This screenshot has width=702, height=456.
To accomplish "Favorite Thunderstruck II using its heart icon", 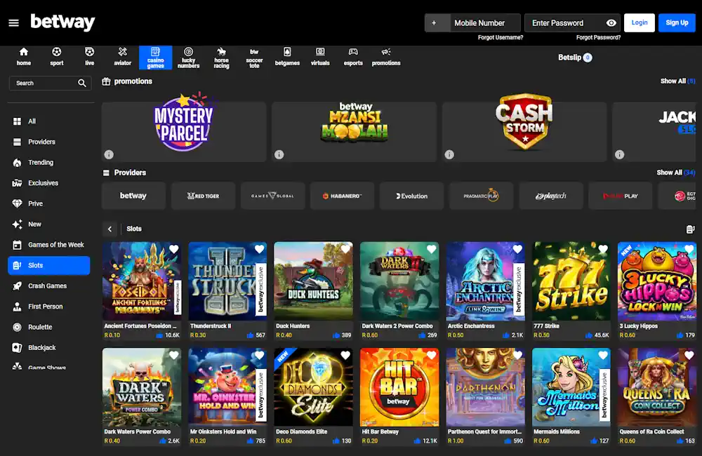I will 260,249.
